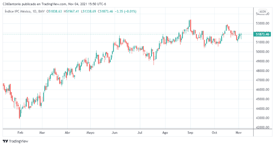
Task: Click the current price label 51873.46
Action: 263,34
